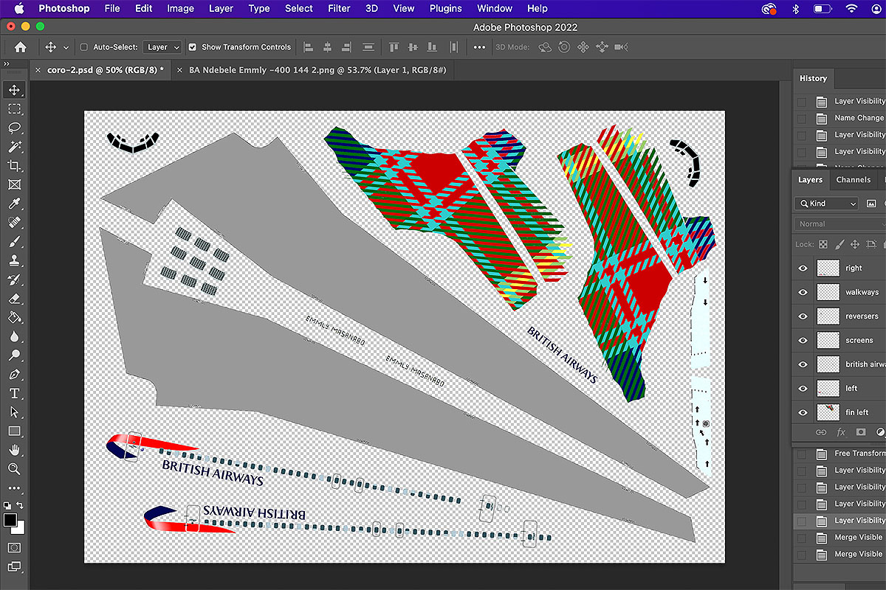Choose the Eraser tool

click(x=14, y=299)
